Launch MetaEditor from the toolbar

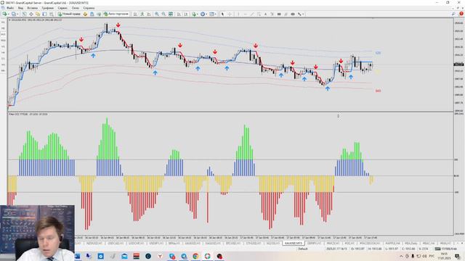tap(85, 14)
